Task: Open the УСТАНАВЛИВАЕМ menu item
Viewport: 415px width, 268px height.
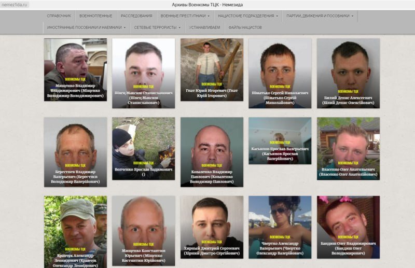Action: coord(204,27)
